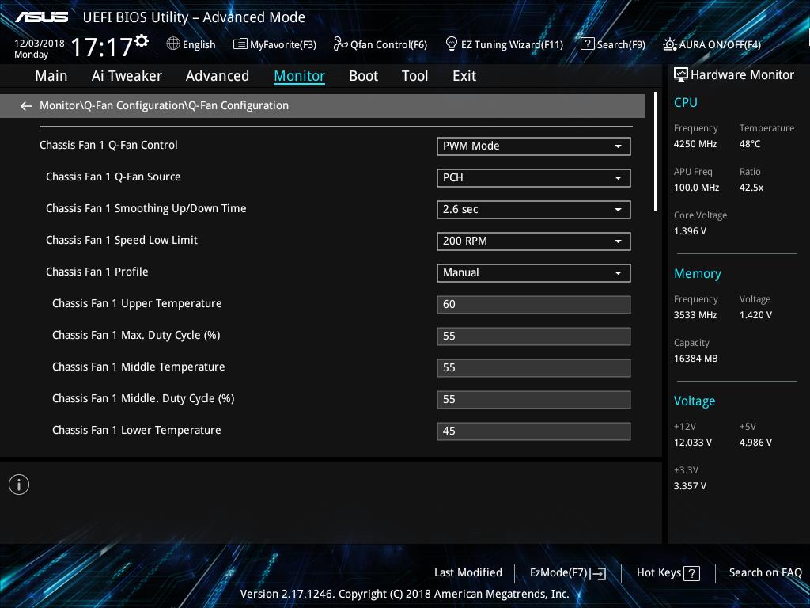Click the globe language icon
Image resolution: width=810 pixels, height=608 pixels.
tap(173, 44)
